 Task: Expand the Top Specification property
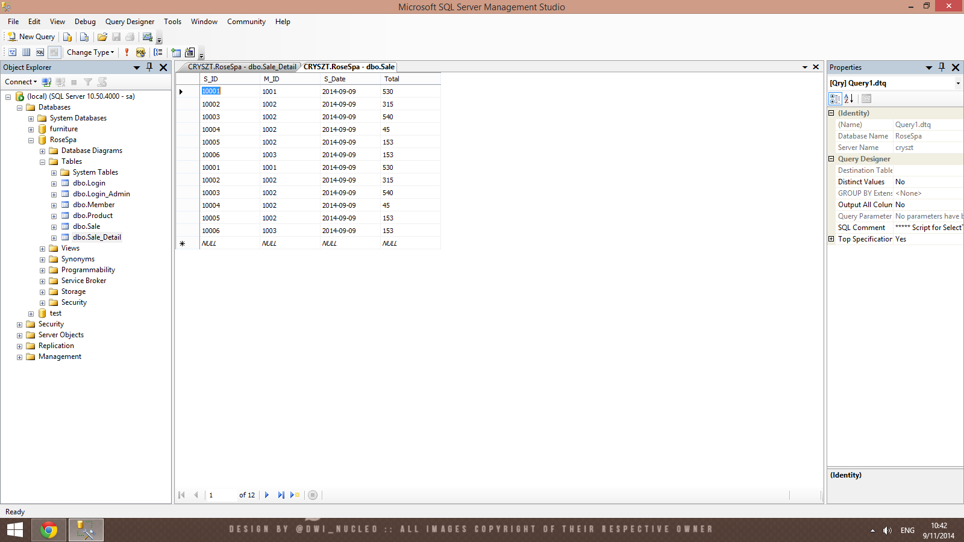coord(831,239)
